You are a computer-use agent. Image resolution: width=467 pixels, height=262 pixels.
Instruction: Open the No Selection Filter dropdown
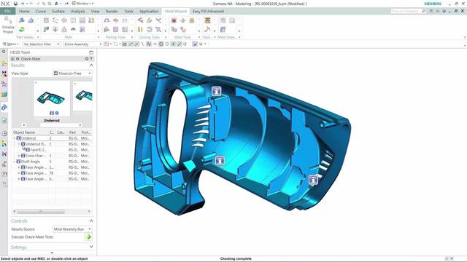(42, 44)
